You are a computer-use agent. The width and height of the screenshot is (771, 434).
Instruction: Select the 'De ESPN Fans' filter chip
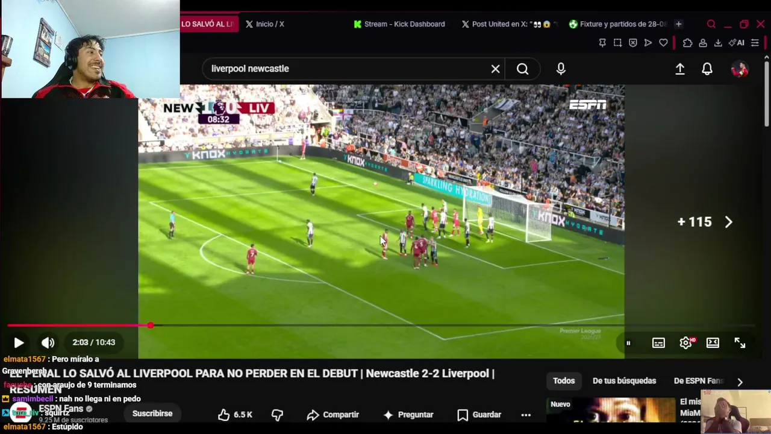[699, 381]
